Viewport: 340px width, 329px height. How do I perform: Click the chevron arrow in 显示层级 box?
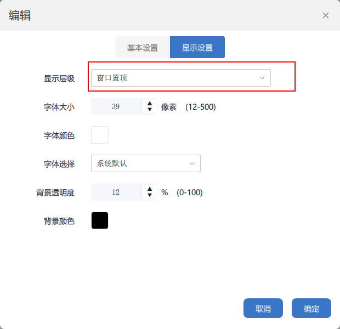point(262,78)
